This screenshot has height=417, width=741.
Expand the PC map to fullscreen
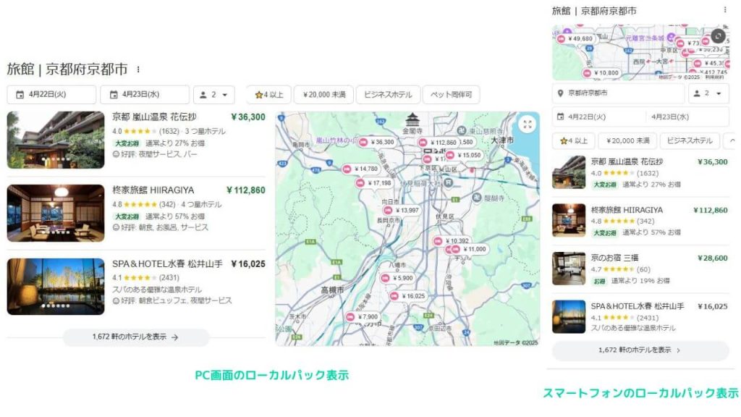528,125
